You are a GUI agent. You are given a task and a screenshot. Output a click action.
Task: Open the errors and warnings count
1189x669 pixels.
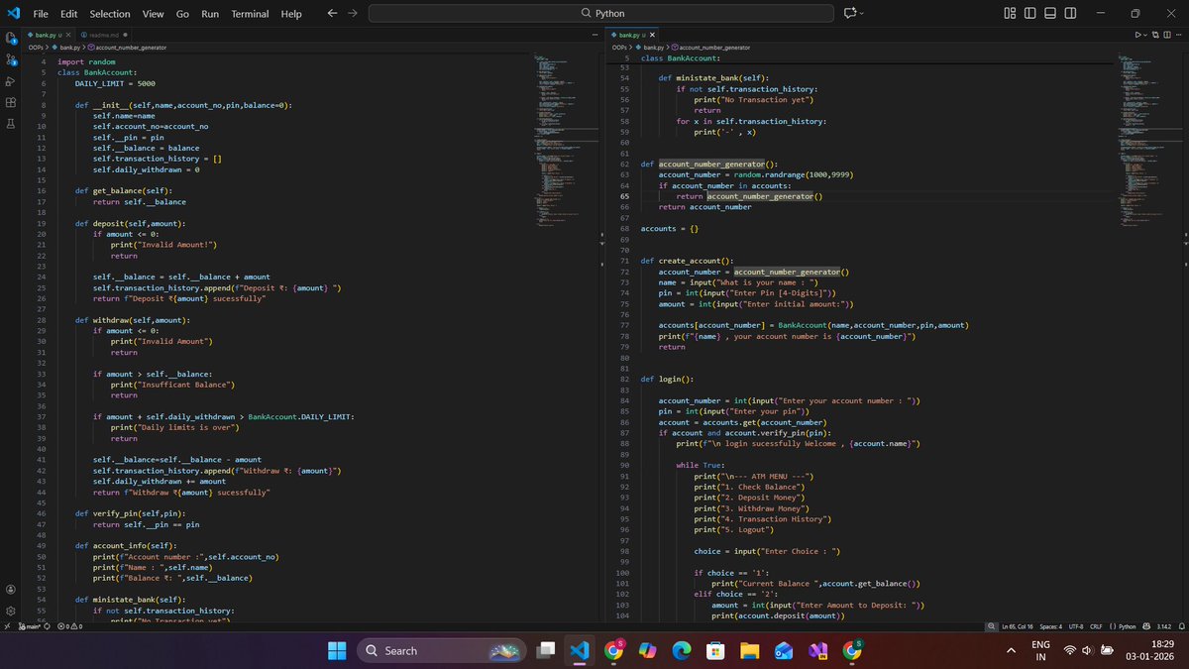[x=68, y=626]
